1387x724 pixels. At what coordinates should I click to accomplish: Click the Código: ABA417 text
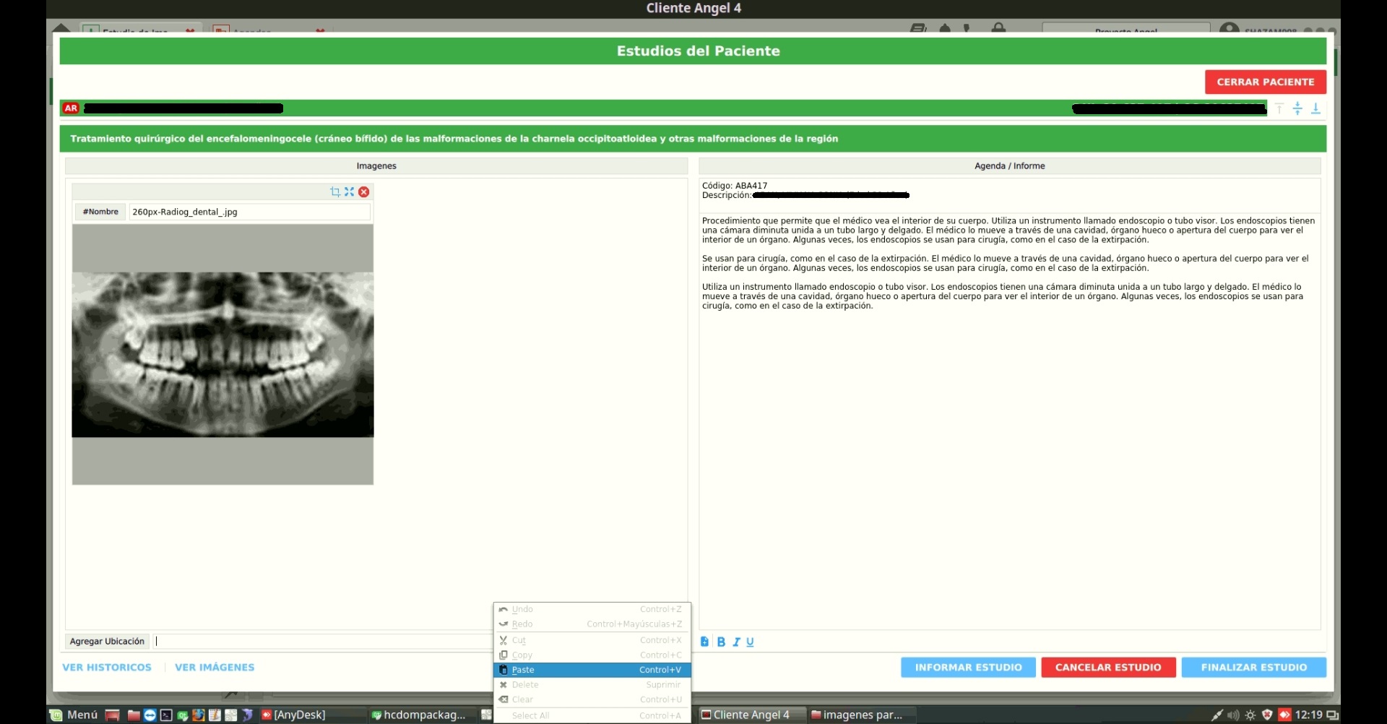[735, 186]
